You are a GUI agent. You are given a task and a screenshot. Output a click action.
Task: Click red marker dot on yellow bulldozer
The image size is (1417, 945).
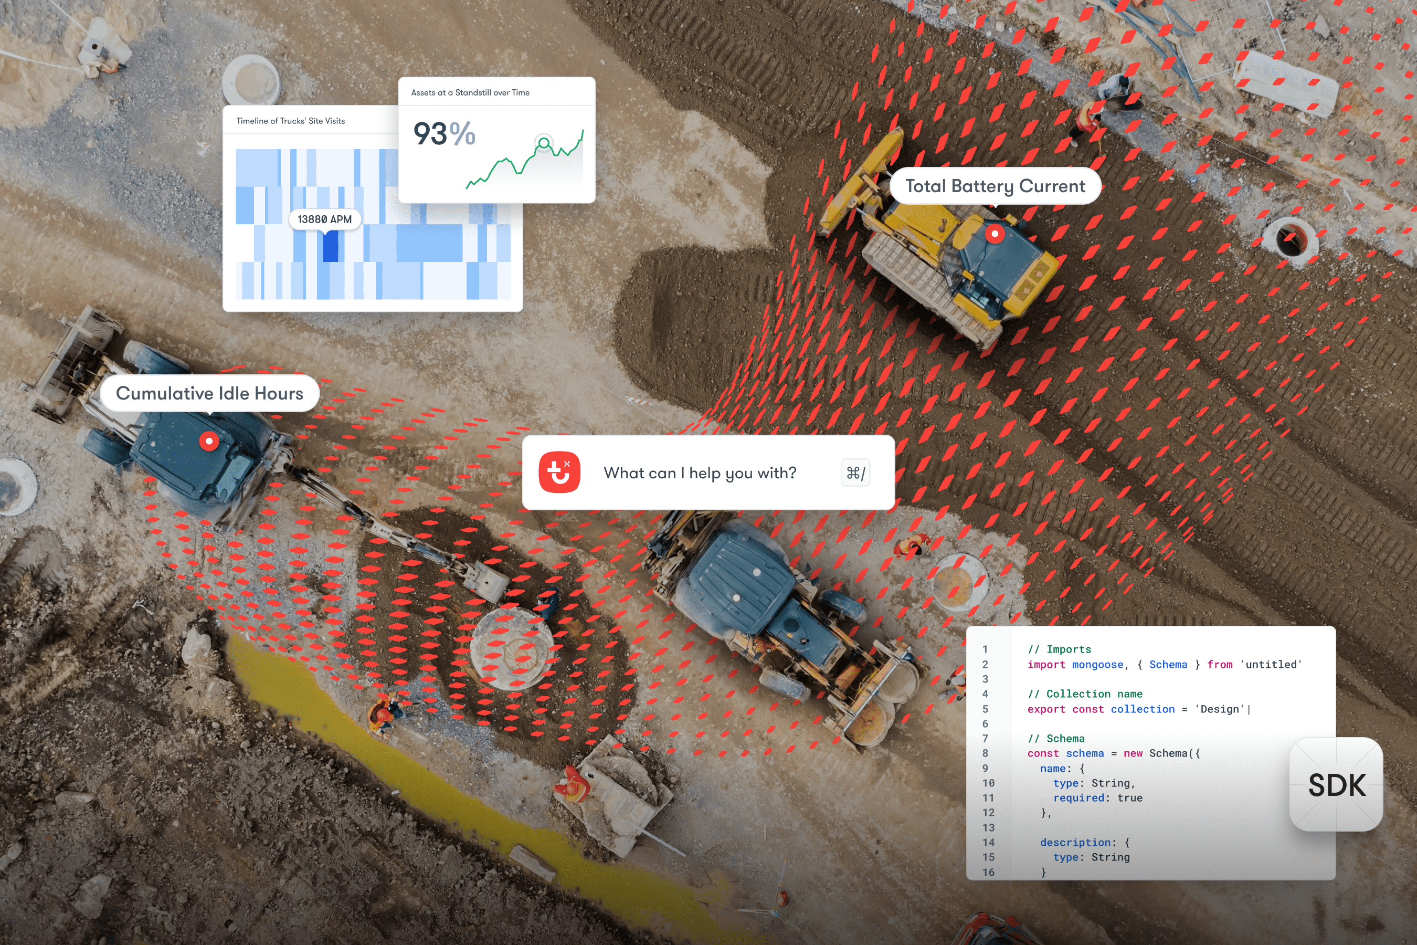click(x=995, y=234)
